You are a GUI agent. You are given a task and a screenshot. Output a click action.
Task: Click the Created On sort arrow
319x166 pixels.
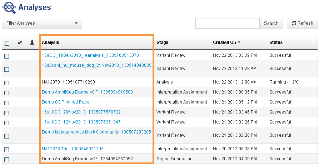[239, 42]
